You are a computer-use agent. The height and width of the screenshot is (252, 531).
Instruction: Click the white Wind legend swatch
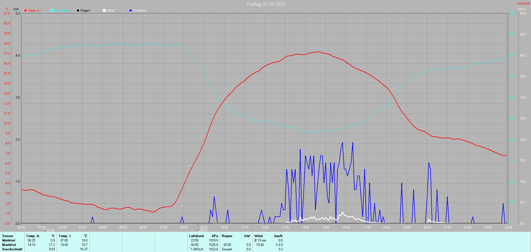coord(104,11)
